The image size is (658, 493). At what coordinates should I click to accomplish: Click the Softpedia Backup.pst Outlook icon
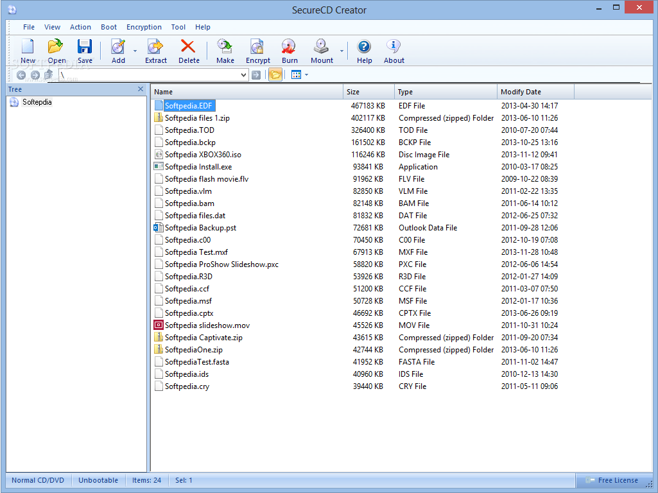(x=159, y=227)
